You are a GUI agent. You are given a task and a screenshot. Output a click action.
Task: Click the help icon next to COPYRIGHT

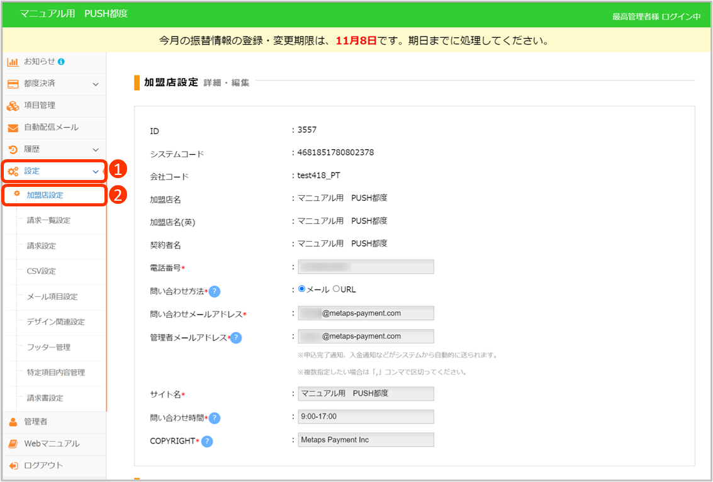click(x=207, y=441)
